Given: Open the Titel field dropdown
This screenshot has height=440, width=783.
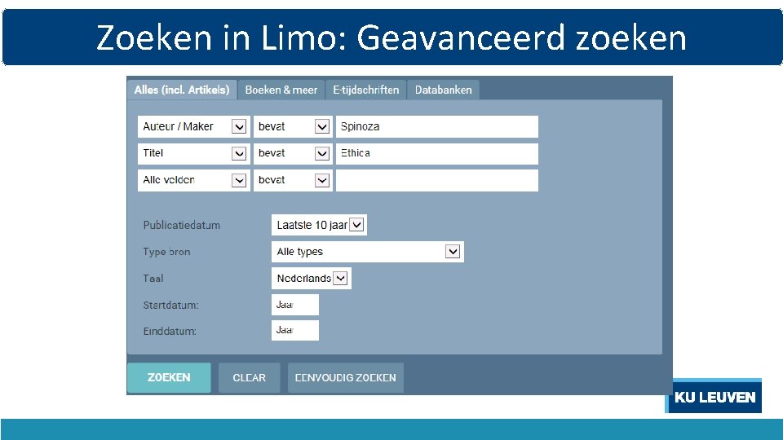Looking at the screenshot, I should click(x=194, y=153).
